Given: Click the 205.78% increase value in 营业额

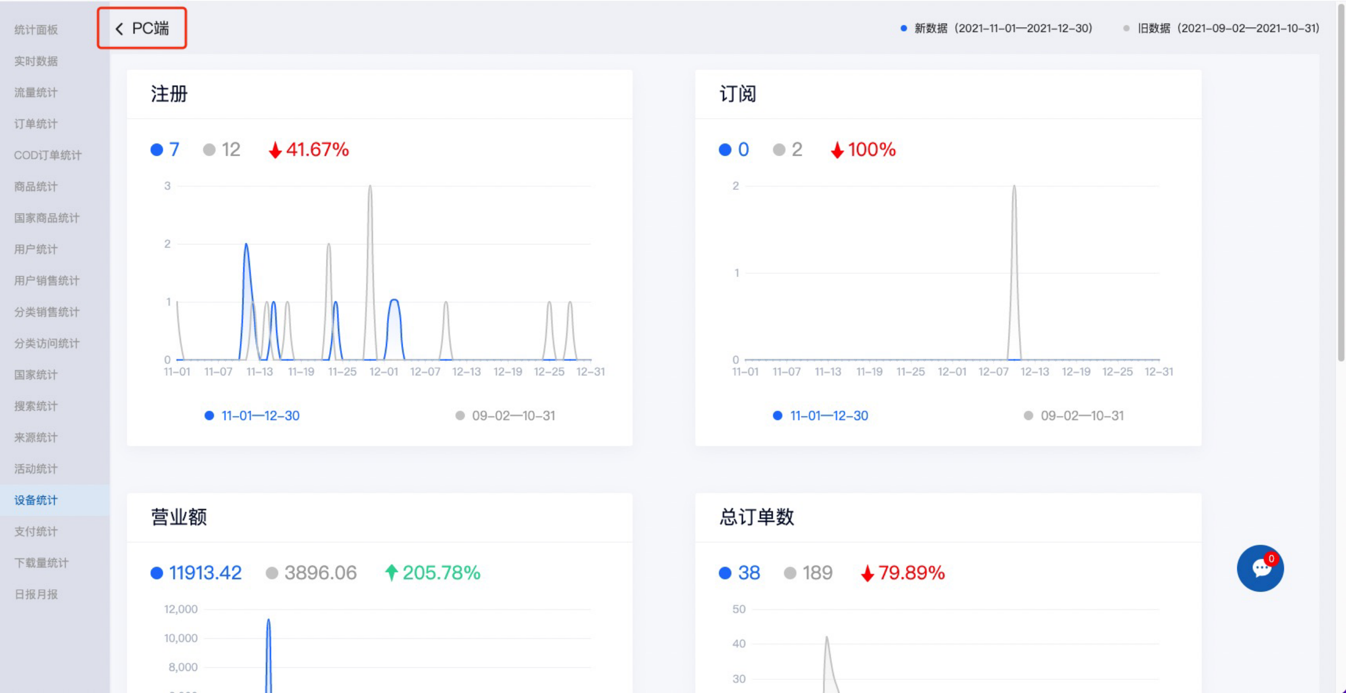Looking at the screenshot, I should 433,573.
